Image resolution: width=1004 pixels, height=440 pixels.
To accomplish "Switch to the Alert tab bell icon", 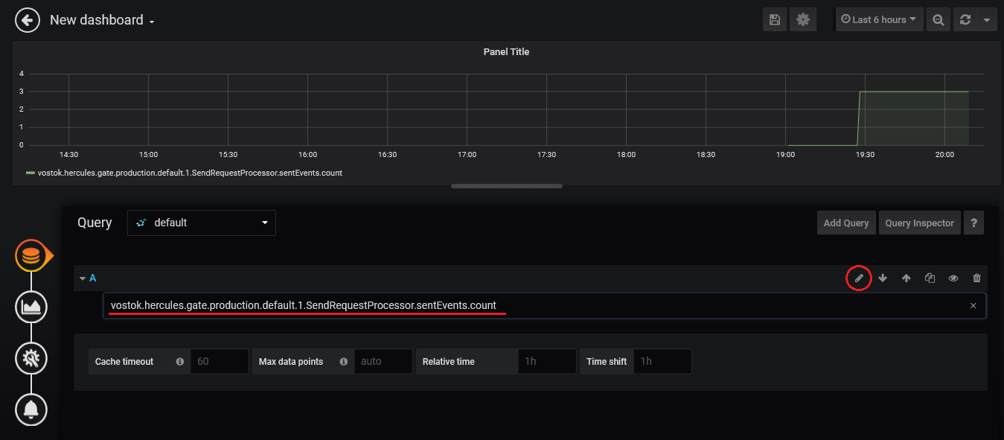I will click(x=31, y=409).
